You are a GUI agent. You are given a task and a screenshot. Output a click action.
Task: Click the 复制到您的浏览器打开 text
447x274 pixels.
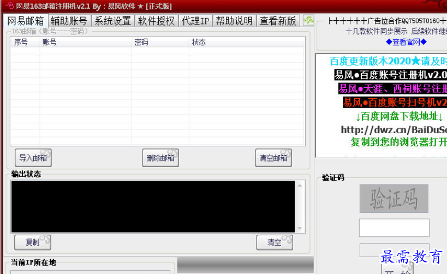click(398, 142)
